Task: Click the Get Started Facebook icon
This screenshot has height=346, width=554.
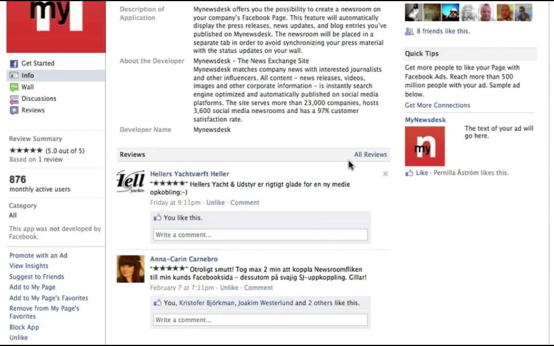Action: pyautogui.click(x=14, y=63)
